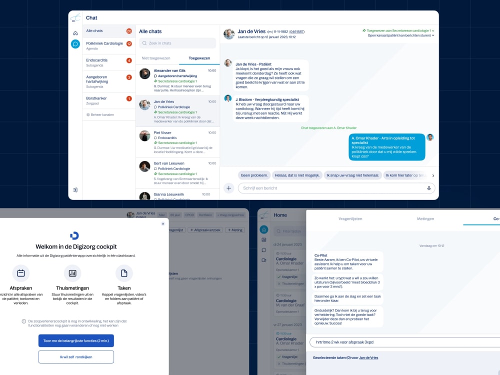Click patient number 0461587 link

click(x=297, y=32)
